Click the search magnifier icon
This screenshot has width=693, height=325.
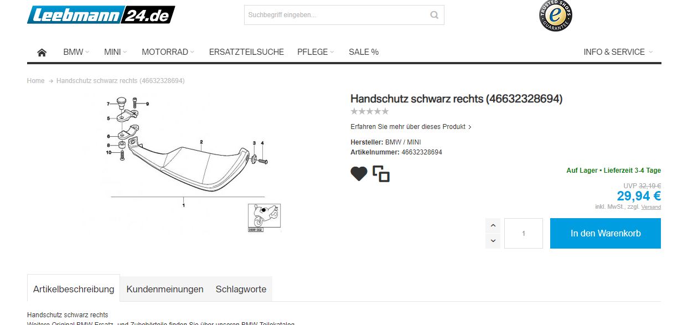point(435,15)
